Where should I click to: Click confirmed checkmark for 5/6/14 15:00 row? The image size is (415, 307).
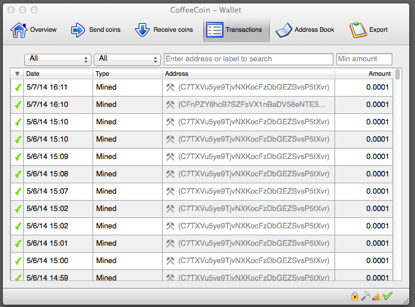pos(18,261)
